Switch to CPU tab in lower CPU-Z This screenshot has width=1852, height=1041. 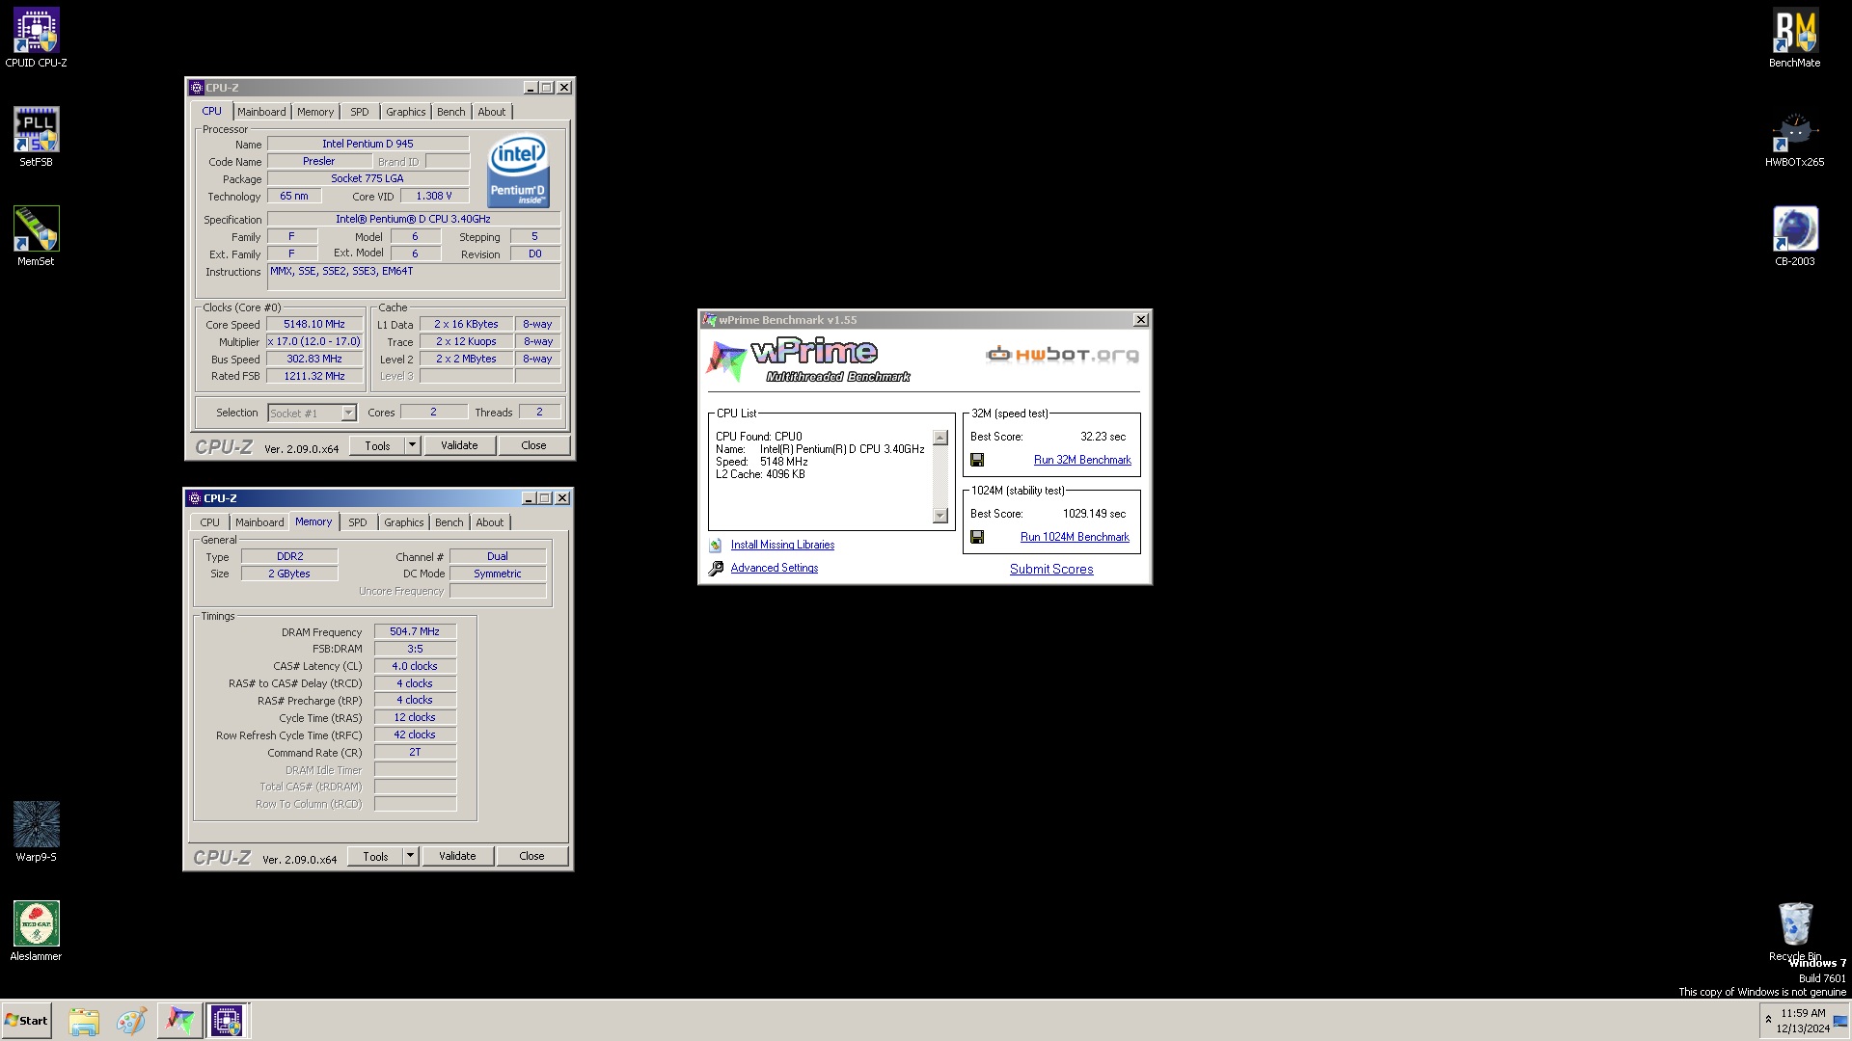tap(209, 522)
